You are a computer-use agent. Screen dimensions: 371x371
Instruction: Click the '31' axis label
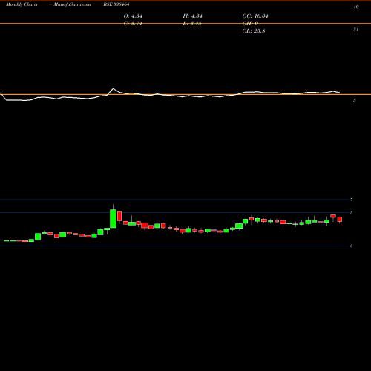pos(355,30)
